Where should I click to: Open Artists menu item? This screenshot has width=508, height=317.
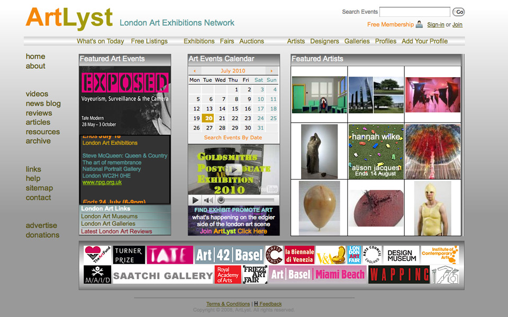[x=296, y=41]
